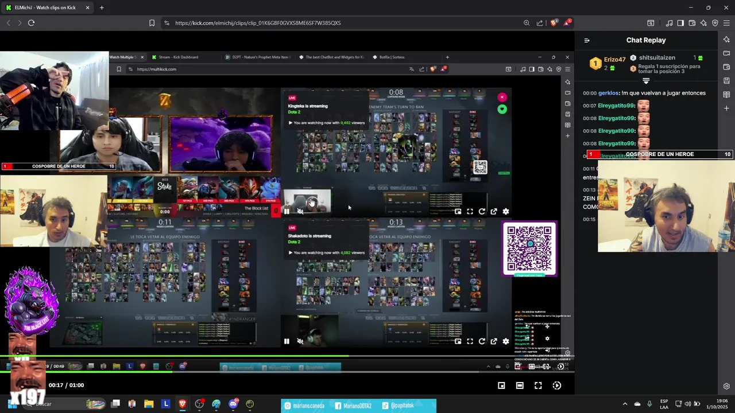735x413 pixels.
Task: Select best ChatBot and Widgets tab
Action: (331, 57)
